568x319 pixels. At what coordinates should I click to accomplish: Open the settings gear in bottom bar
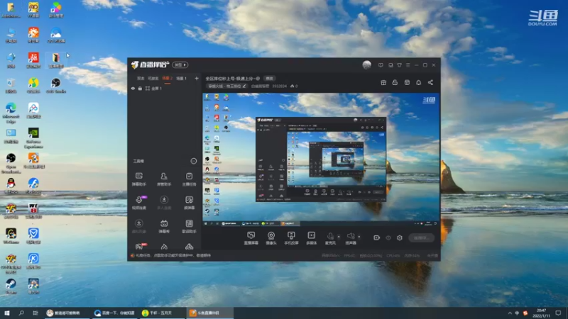click(x=400, y=237)
